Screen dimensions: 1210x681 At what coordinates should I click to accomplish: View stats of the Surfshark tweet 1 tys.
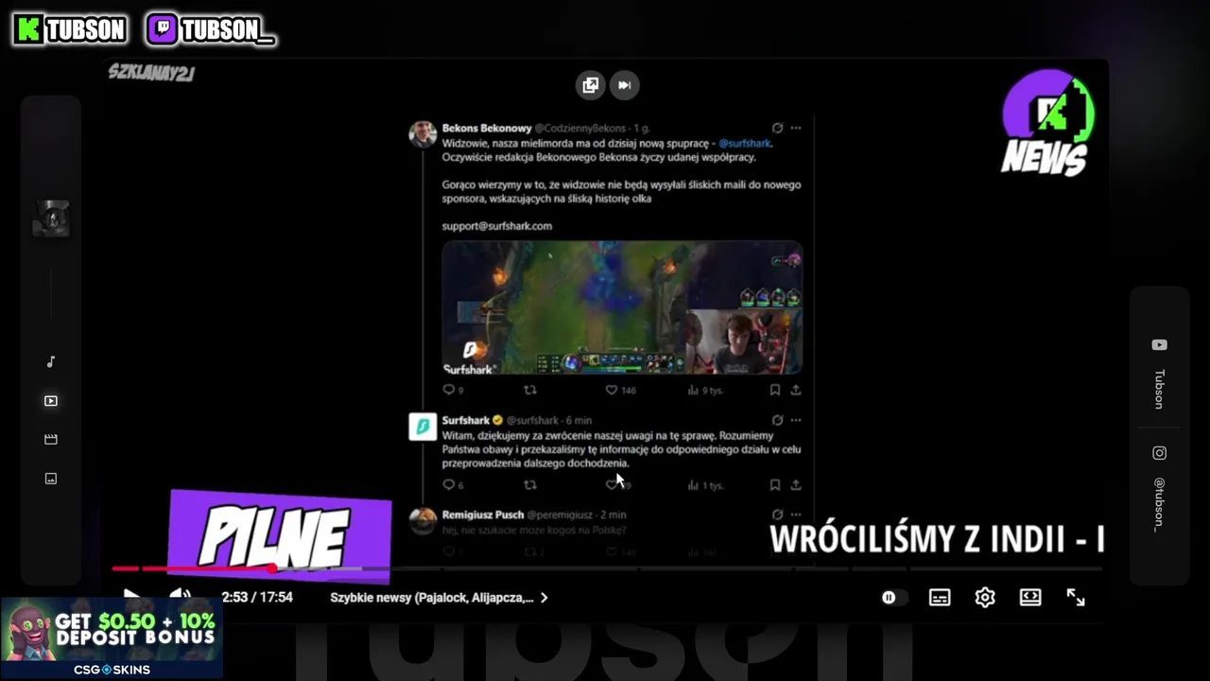coord(705,484)
